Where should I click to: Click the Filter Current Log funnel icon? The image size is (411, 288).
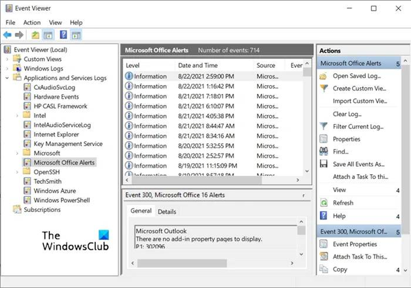[324, 126]
